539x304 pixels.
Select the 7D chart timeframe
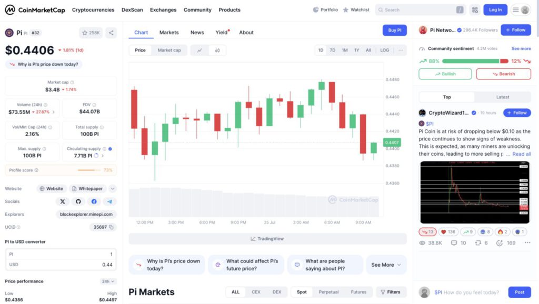(333, 50)
